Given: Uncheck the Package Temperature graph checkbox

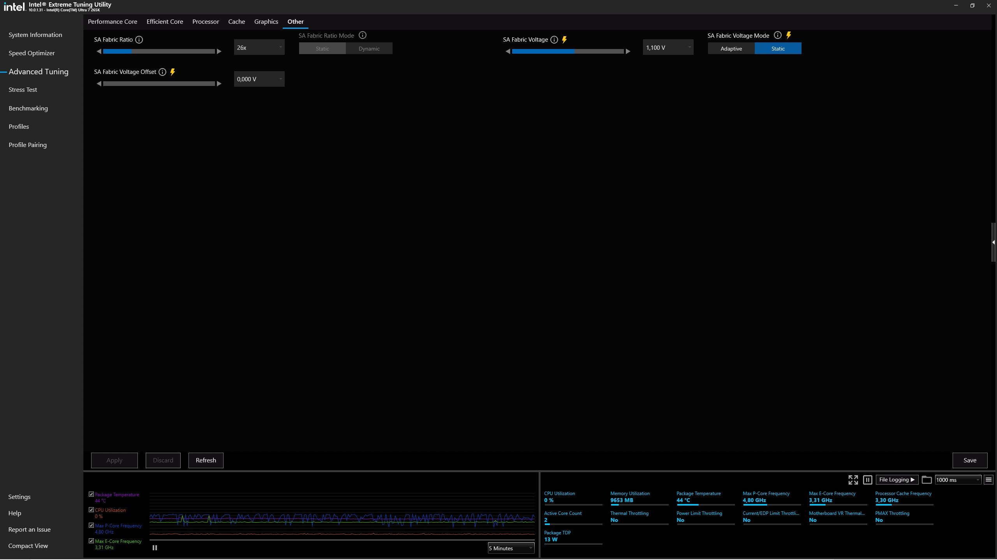Looking at the screenshot, I should (x=91, y=494).
